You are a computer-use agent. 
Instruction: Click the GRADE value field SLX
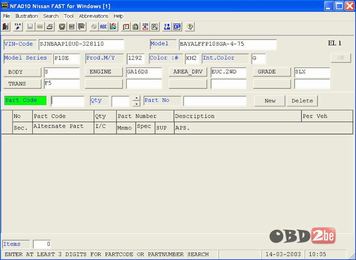pos(312,72)
